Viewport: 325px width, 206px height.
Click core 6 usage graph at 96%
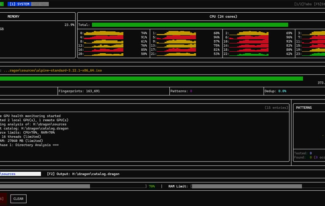point(249,37)
